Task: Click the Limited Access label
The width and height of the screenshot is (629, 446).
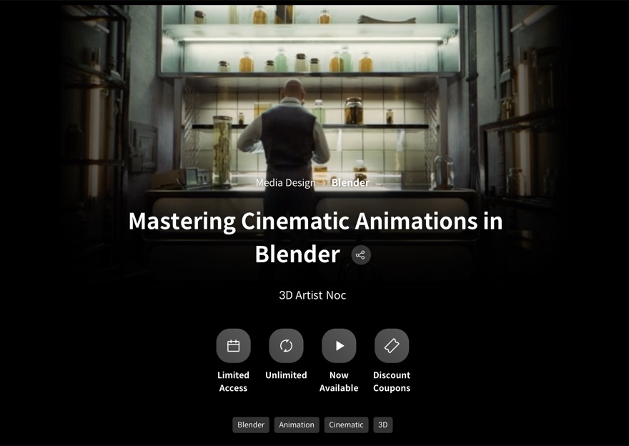Action: [233, 382]
